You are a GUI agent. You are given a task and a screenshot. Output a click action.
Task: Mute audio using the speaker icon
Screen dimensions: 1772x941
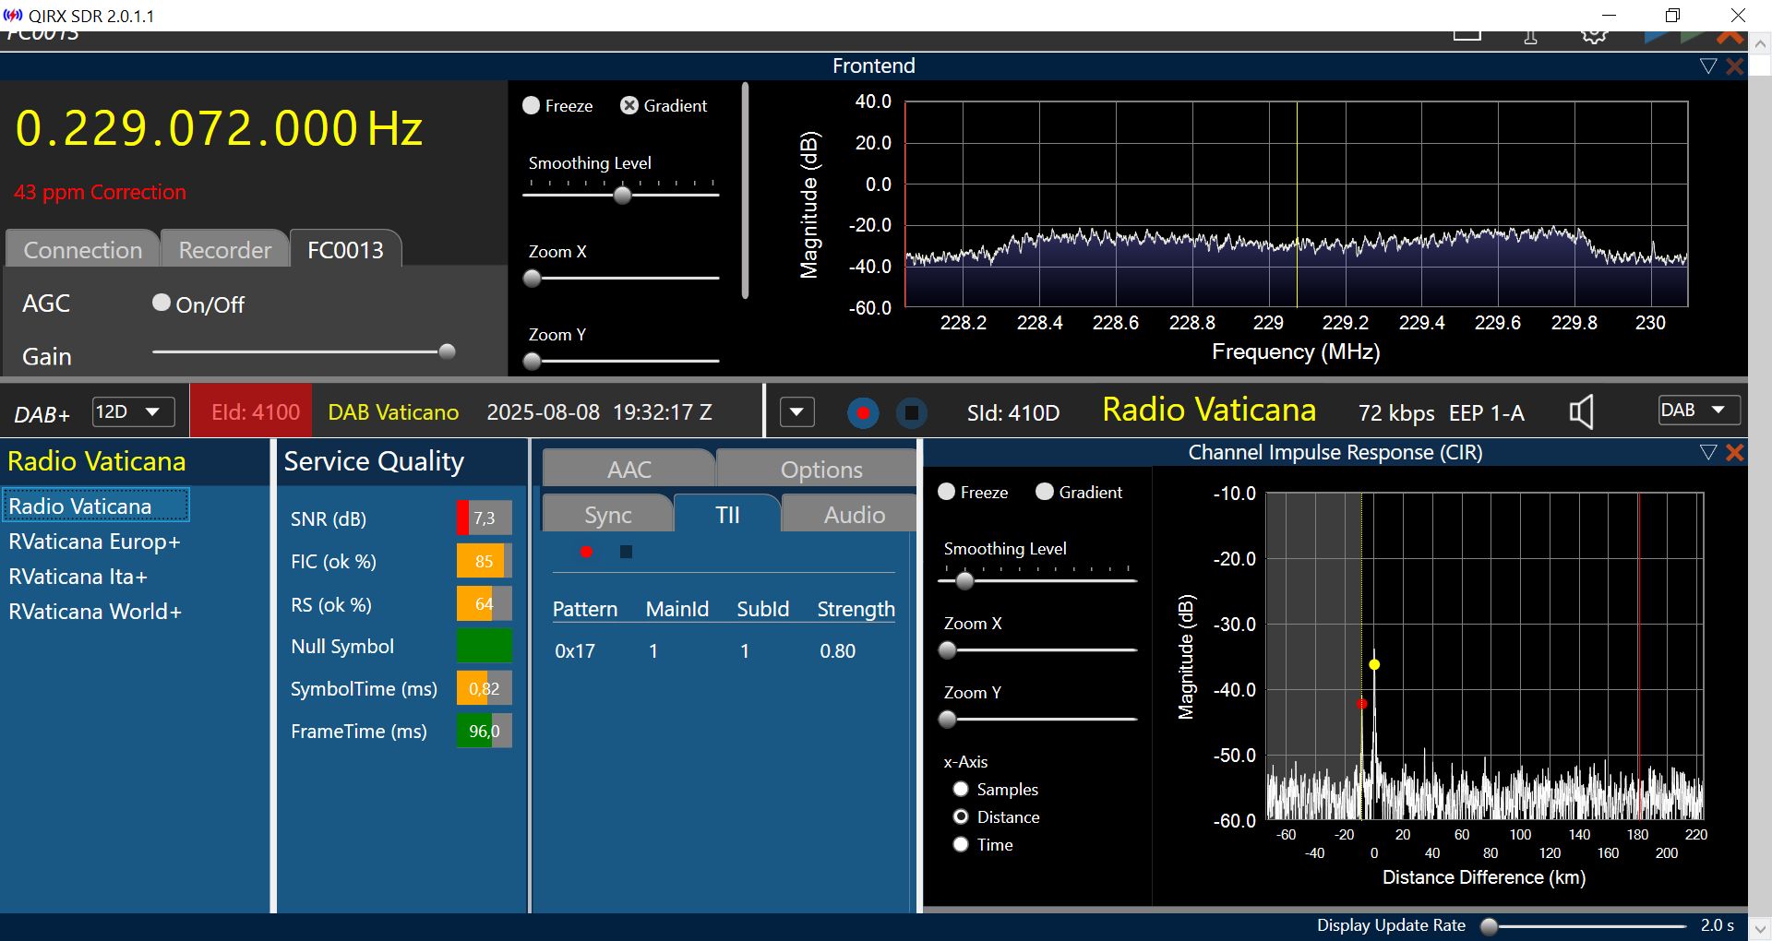1581,412
